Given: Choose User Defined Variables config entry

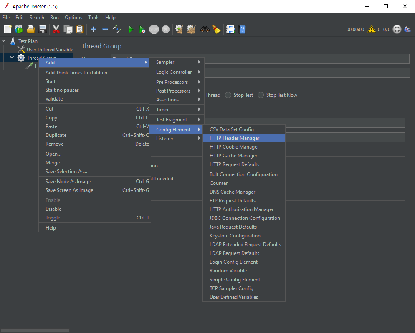Looking at the screenshot, I should click(244, 297).
